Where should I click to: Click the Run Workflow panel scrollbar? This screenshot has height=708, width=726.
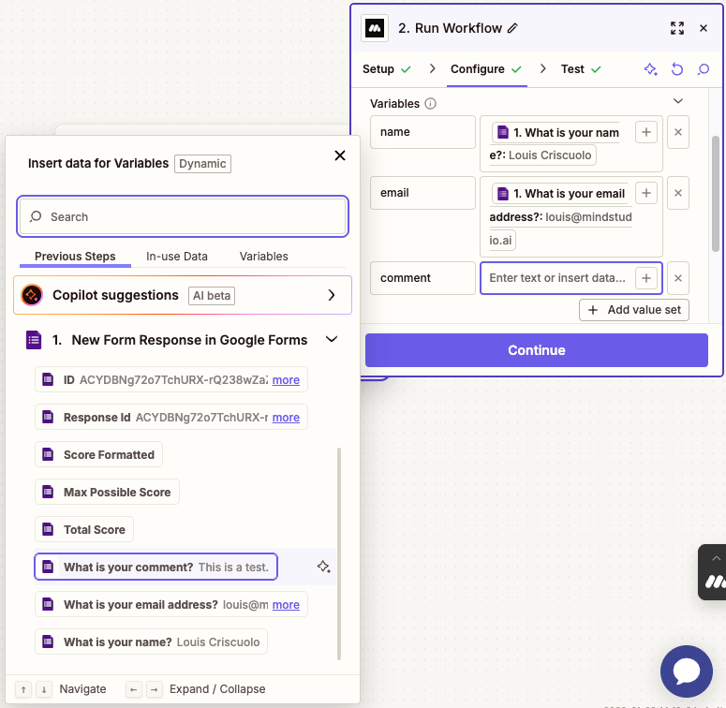716,194
